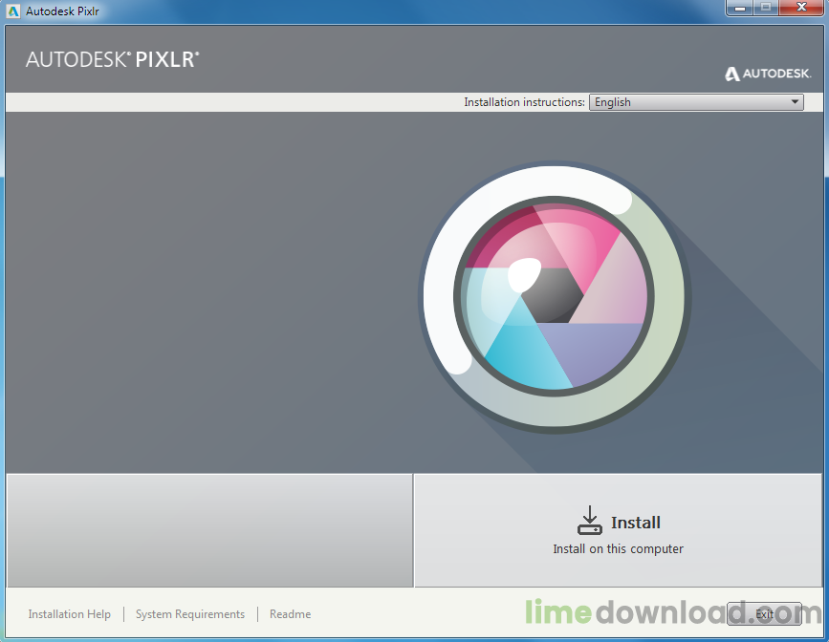Minimize the Autodesk Pixlr window

740,8
